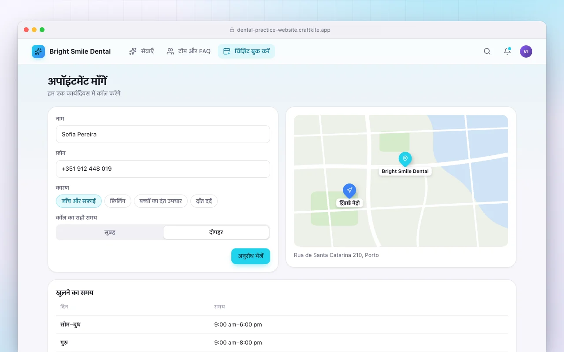Click the Bright Smile Dental map label
Screen dimensions: 564x352
pos(405,171)
